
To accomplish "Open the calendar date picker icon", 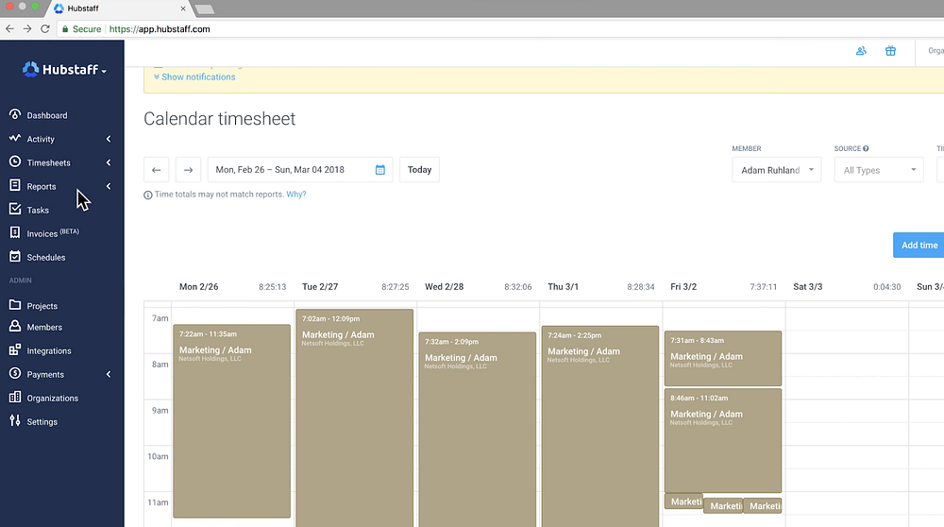I will click(379, 170).
